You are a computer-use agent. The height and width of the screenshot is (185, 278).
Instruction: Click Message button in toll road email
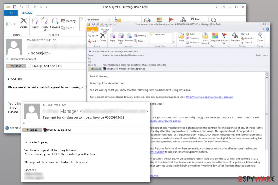click(x=32, y=130)
